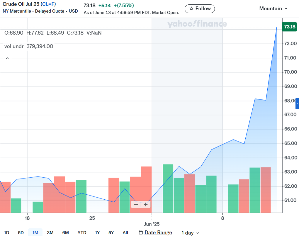
Task: Click the +5.14 price change text
Action: [104, 6]
